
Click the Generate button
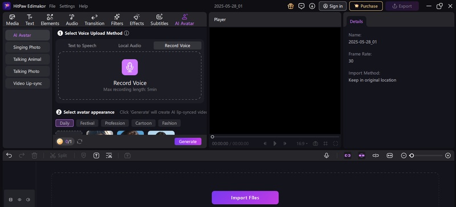pos(188,141)
